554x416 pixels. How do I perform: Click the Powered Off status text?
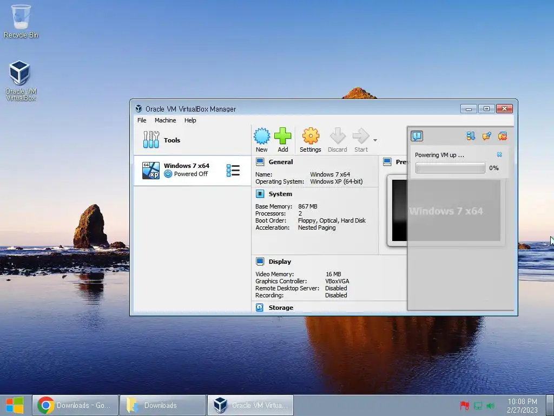pyautogui.click(x=191, y=174)
